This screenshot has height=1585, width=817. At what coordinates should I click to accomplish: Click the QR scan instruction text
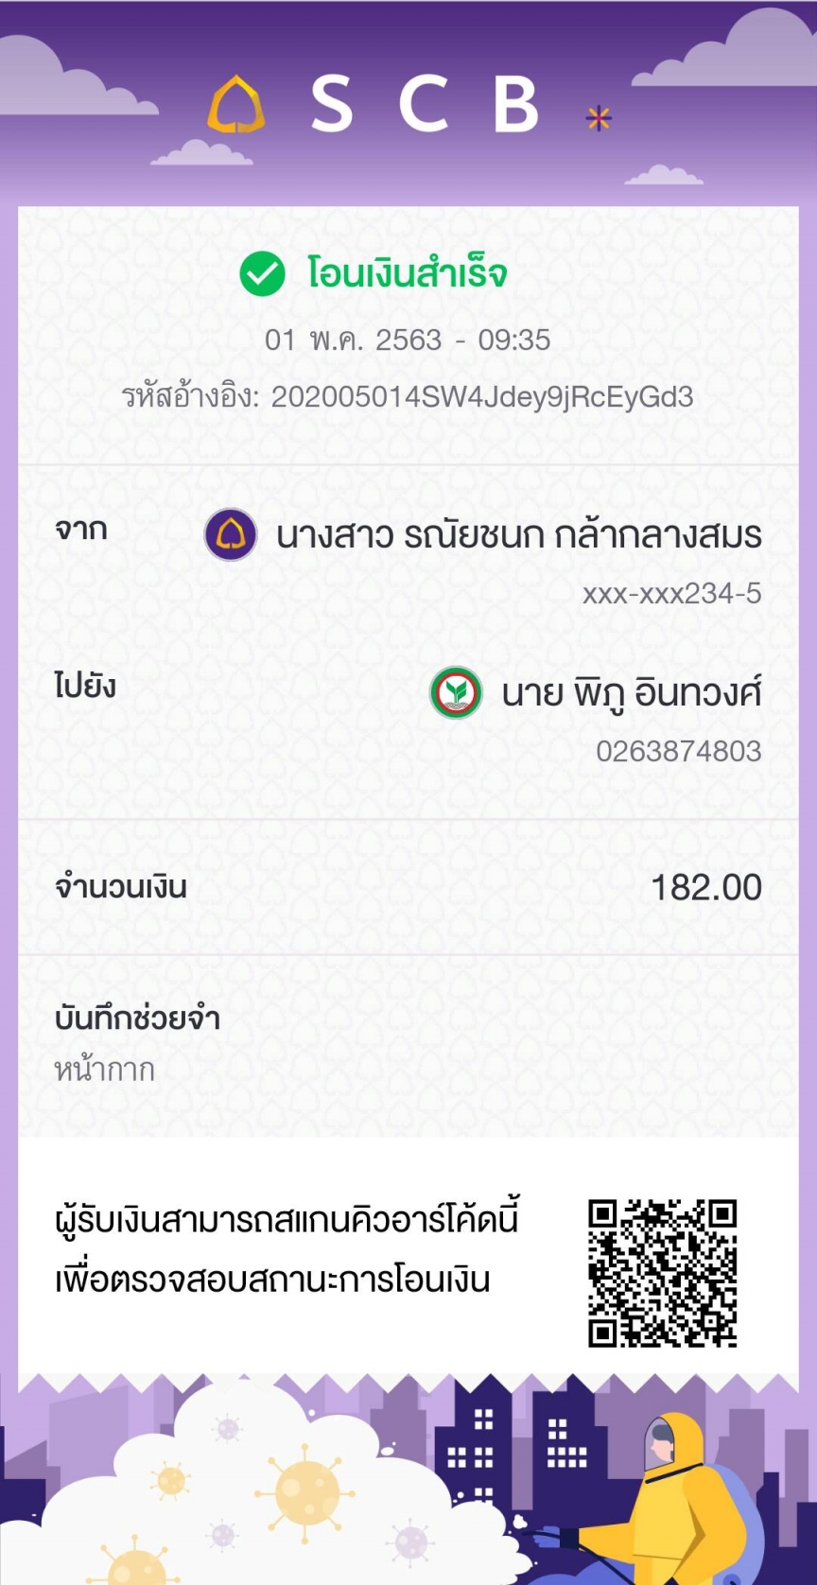click(287, 1249)
